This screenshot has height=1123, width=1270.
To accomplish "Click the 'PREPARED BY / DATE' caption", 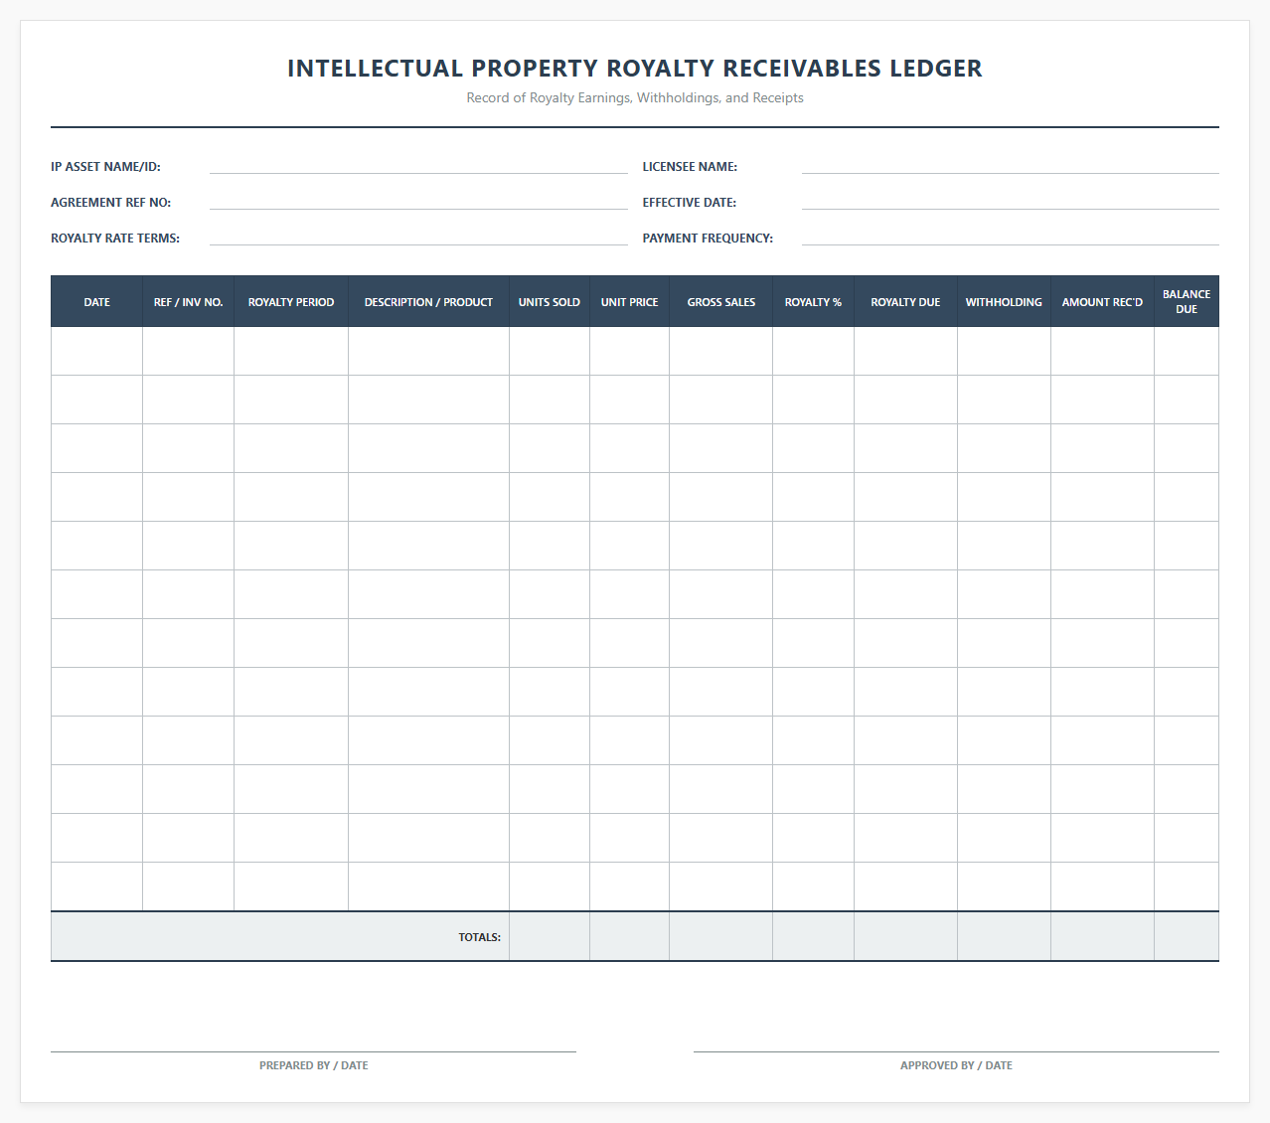I will (x=313, y=1065).
